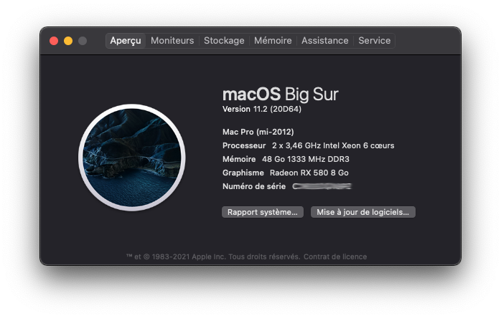Open the Contrat de licence link
The width and height of the screenshot is (501, 318).
click(335, 256)
